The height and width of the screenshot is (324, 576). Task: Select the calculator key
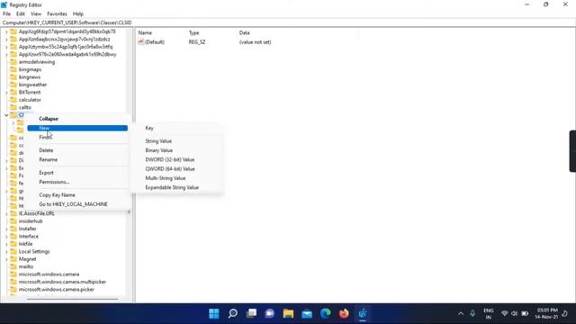tap(30, 100)
